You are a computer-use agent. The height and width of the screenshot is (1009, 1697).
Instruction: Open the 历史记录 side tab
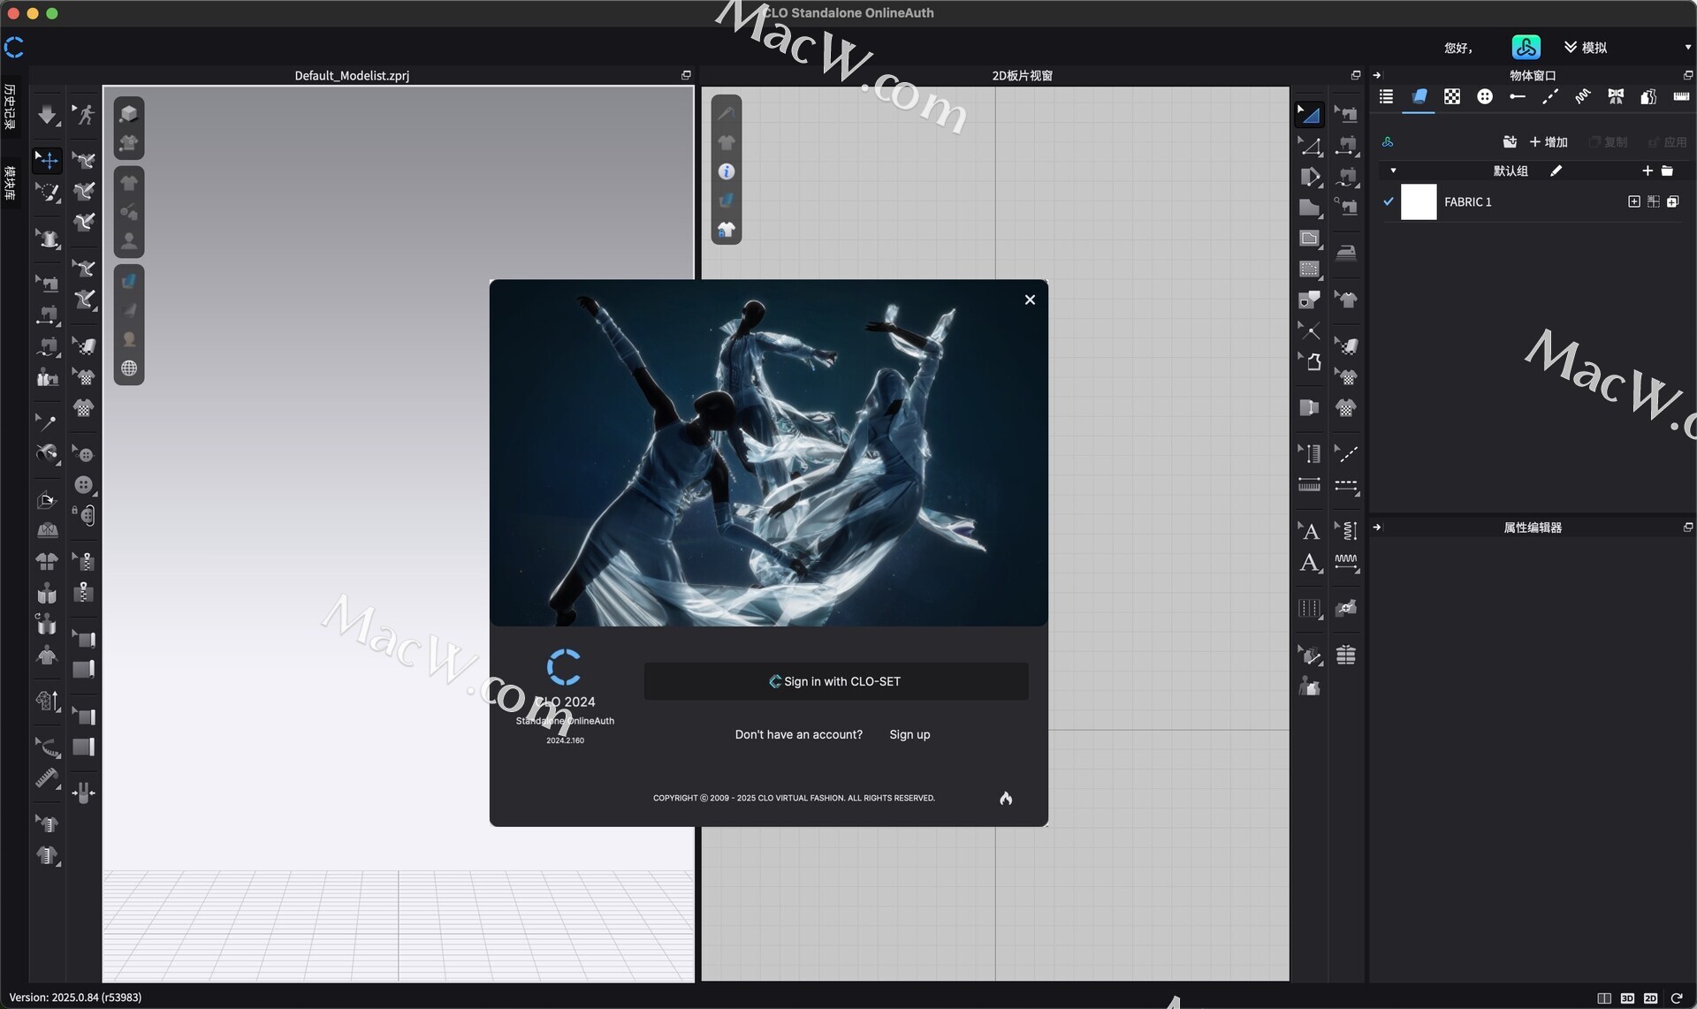pyautogui.click(x=10, y=107)
